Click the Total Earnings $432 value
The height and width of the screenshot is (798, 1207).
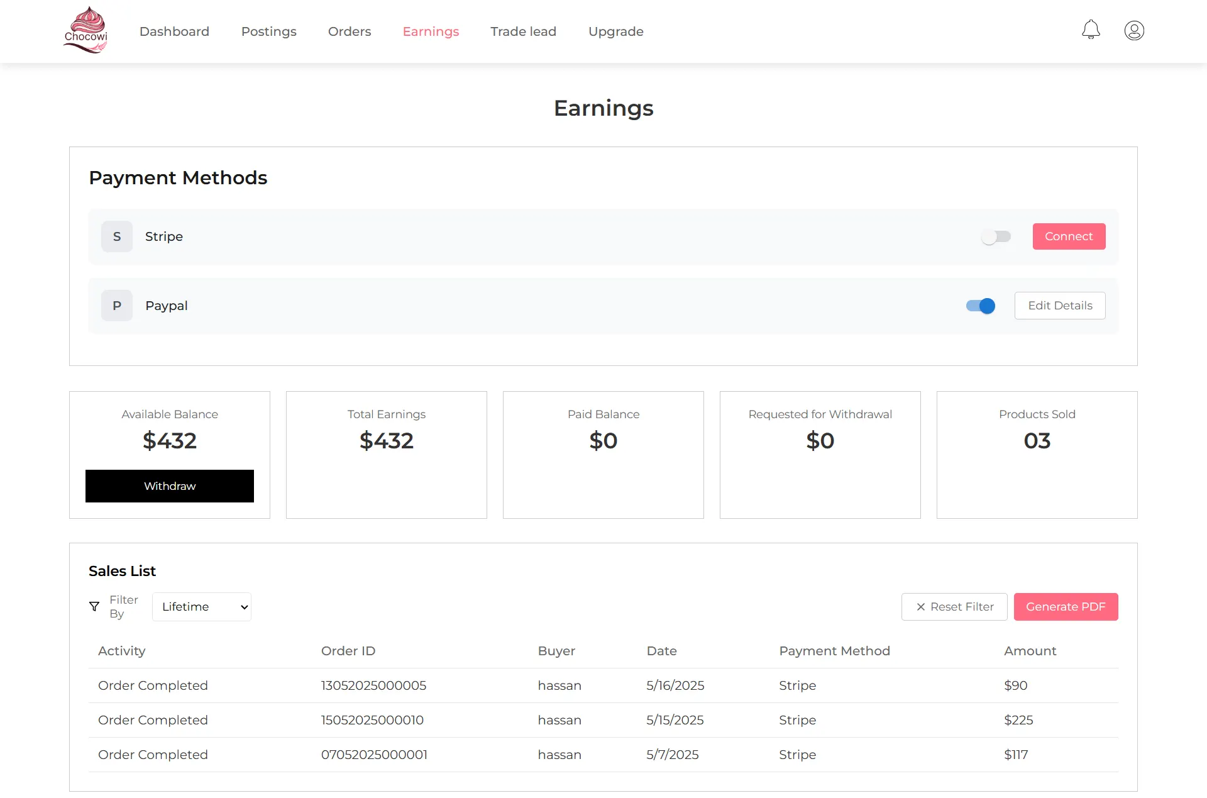(387, 441)
